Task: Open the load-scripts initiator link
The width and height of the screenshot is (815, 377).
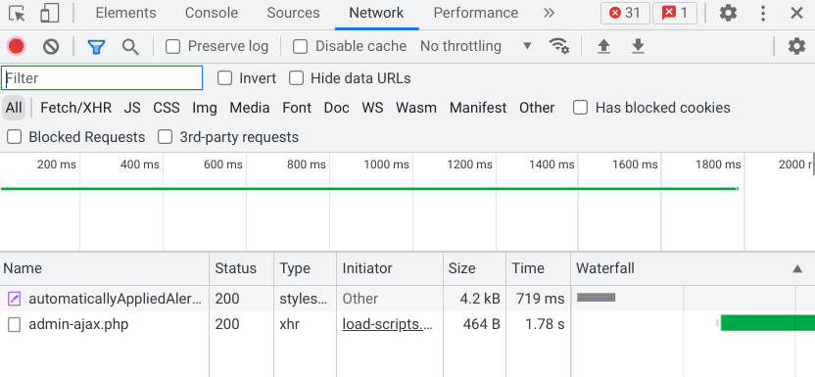Action: tap(387, 324)
